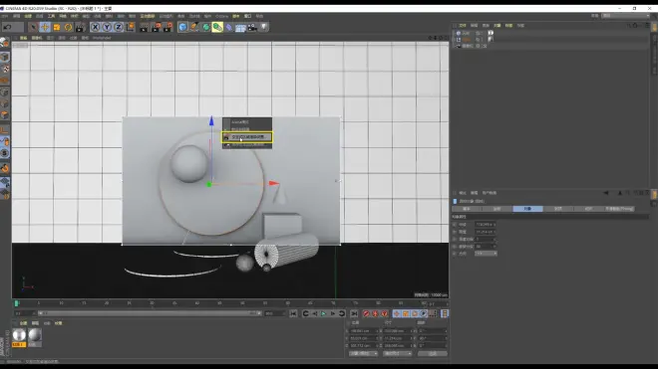658x369 pixels.
Task: Toggle the Y axis lock
Action: pos(107,27)
